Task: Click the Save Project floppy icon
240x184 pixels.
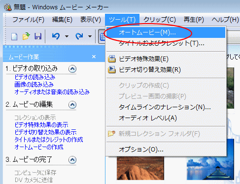Action: tap(38, 36)
